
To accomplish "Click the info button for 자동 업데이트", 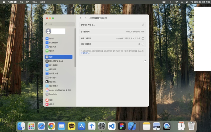I will 143,38.
